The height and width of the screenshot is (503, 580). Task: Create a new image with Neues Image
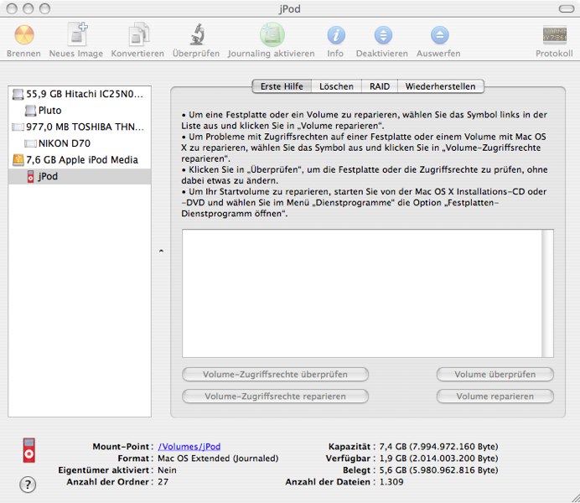pyautogui.click(x=76, y=36)
